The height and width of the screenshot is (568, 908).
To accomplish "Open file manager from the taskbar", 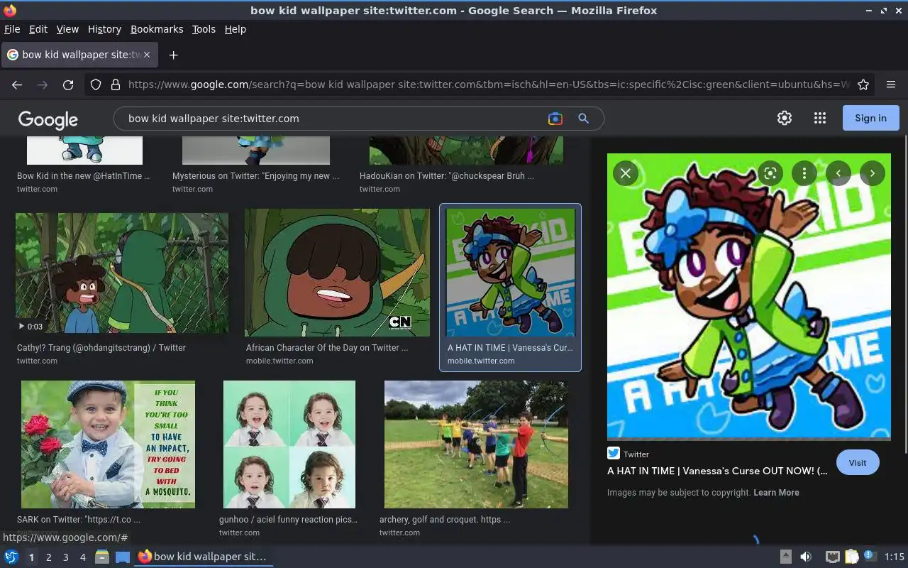I will (x=102, y=557).
